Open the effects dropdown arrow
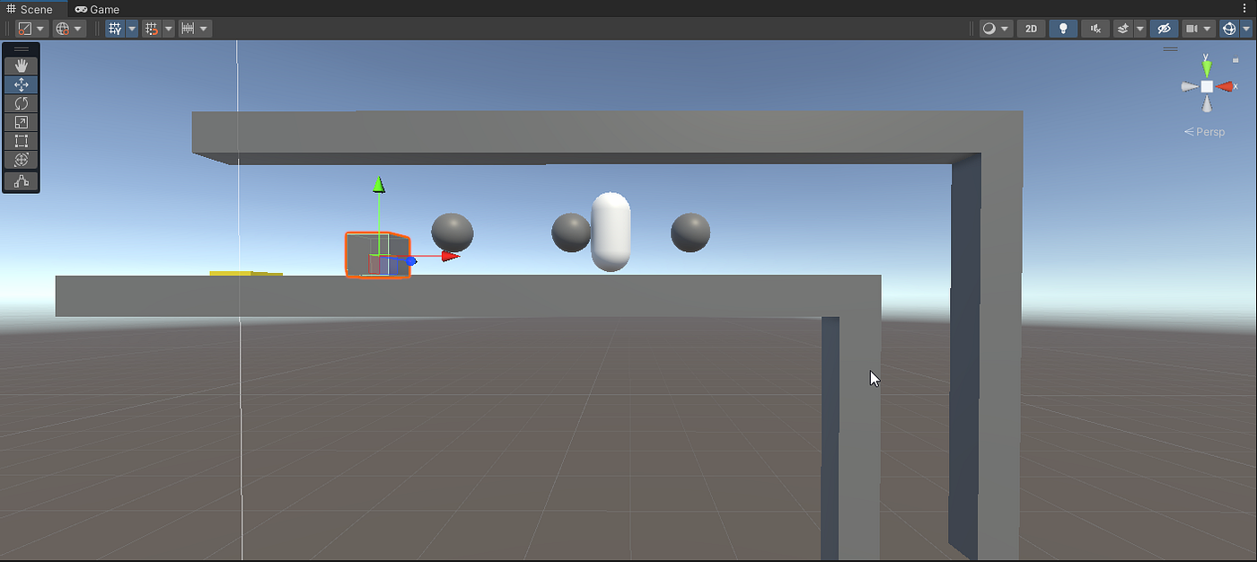The height and width of the screenshot is (562, 1257). click(1140, 29)
